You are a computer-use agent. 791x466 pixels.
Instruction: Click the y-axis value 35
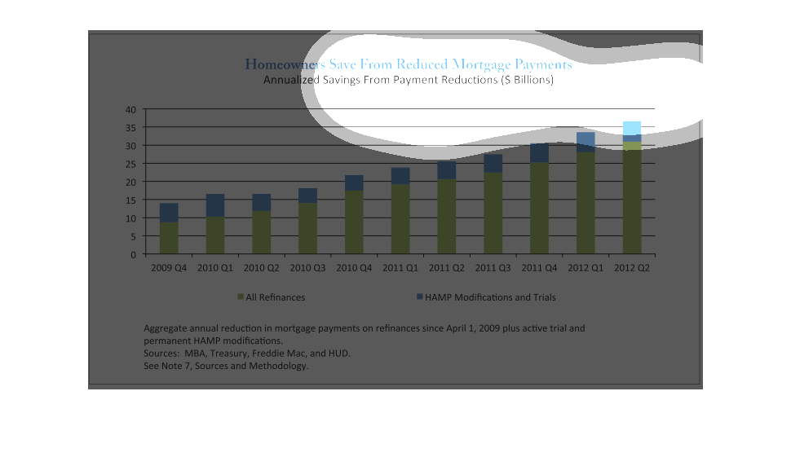pyautogui.click(x=130, y=128)
